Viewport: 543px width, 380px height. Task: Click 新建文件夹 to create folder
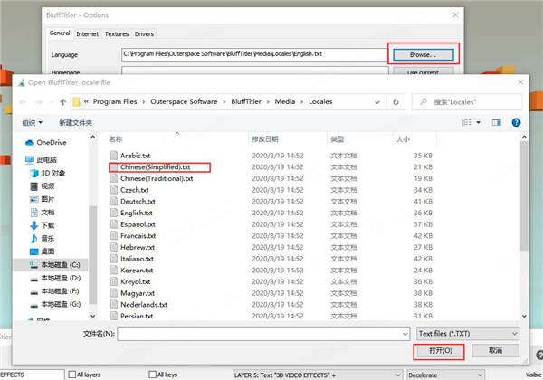pyautogui.click(x=75, y=122)
